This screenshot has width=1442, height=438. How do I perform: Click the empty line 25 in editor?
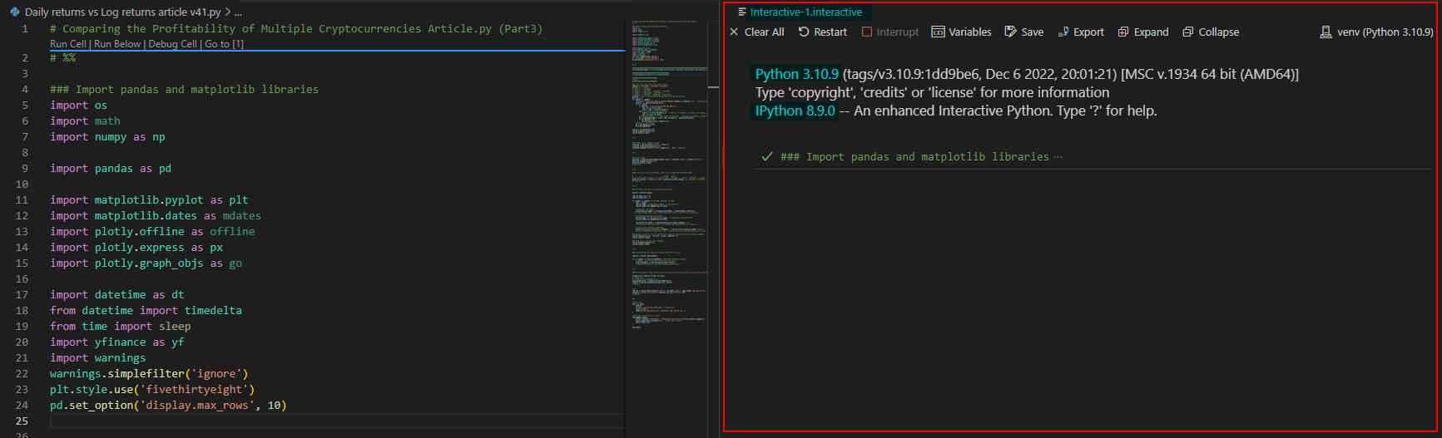coord(337,421)
